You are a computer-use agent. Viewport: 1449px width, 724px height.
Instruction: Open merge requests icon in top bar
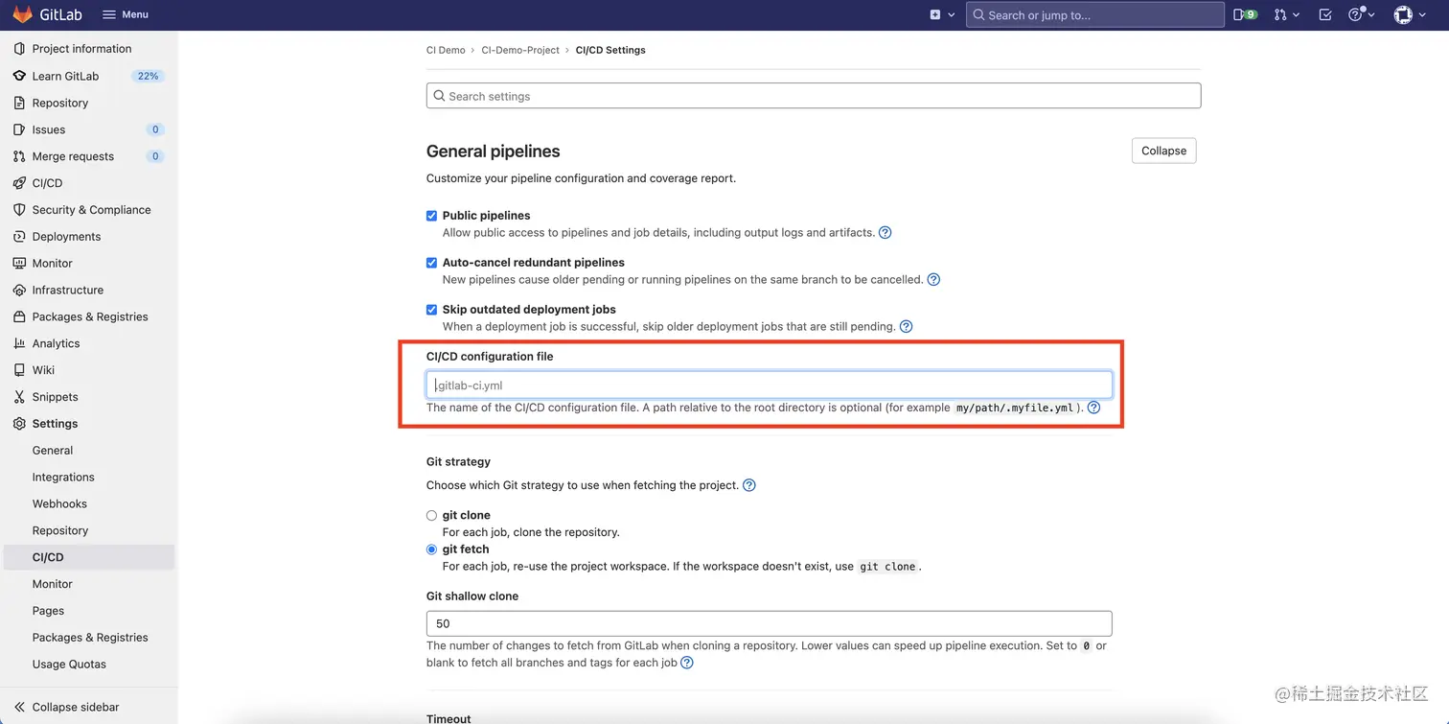1280,14
